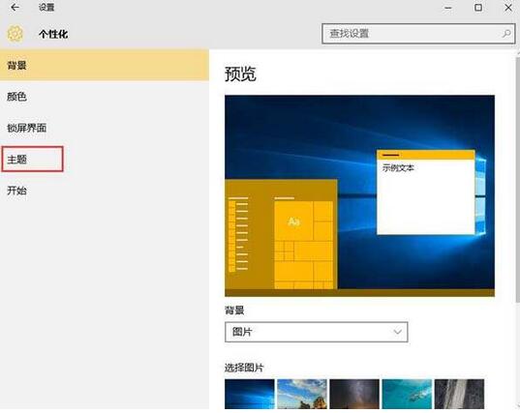The image size is (520, 413).
Task: Click the search magnifier icon
Action: point(506,34)
